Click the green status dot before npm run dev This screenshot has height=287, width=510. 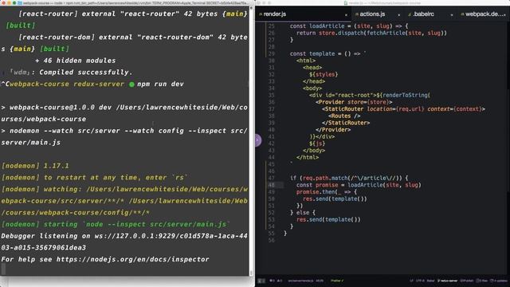coord(131,85)
